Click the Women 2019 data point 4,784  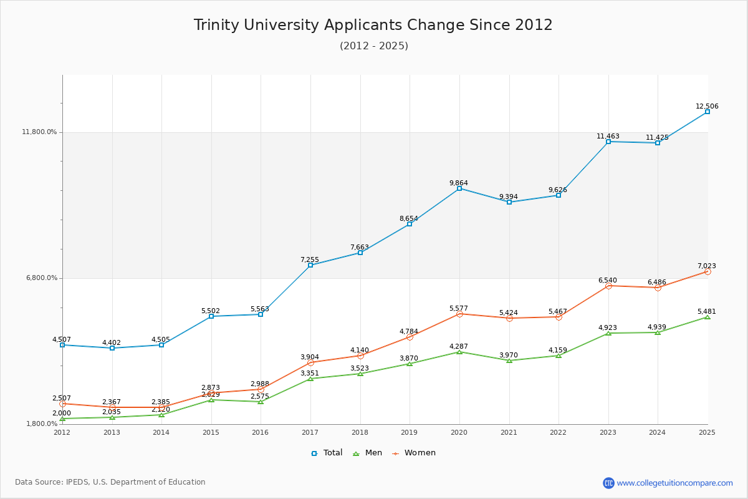click(410, 337)
